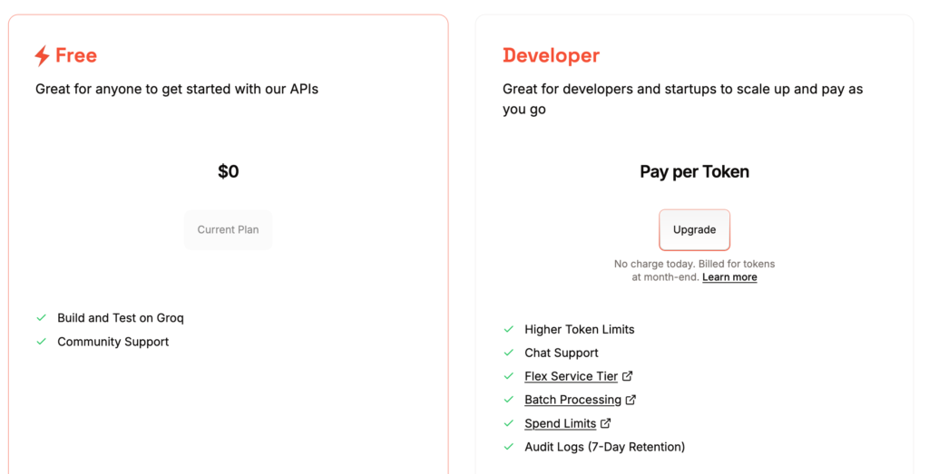Click the checkmark icon beside Higher Token Limits
This screenshot has height=474, width=929.
[508, 329]
